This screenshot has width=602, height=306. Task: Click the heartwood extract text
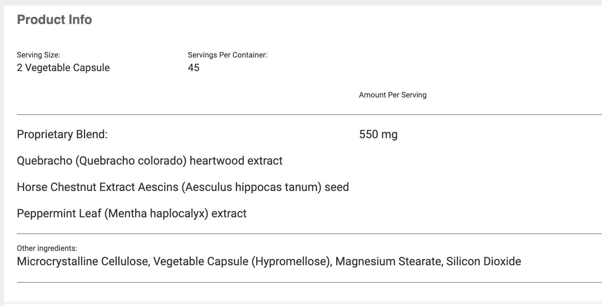click(236, 161)
